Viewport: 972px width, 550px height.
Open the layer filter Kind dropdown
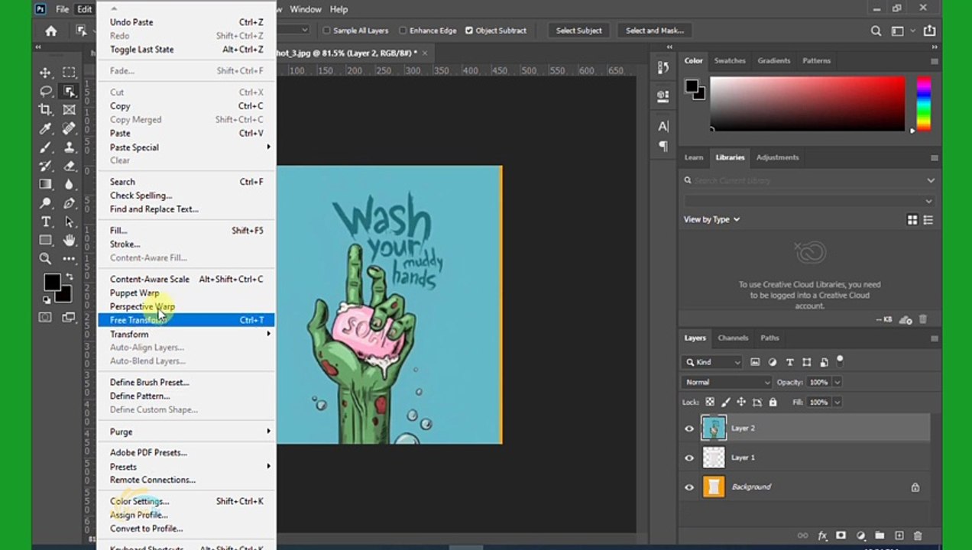pyautogui.click(x=713, y=362)
